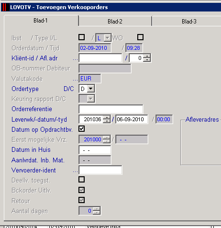Increase the Aantal dagen spinner

[x=97, y=209]
